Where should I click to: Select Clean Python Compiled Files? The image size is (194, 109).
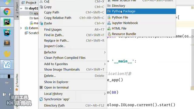click(73, 58)
